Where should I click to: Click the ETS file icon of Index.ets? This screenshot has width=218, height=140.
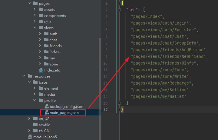click(41, 70)
